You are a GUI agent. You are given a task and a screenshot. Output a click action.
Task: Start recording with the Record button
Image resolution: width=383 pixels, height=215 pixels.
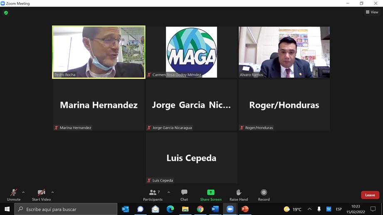[264, 194]
